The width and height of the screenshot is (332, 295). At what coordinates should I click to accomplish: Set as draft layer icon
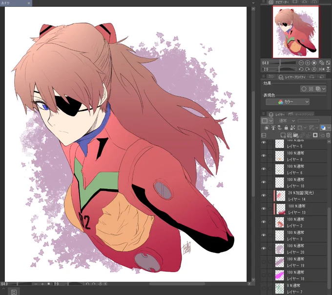(x=280, y=128)
